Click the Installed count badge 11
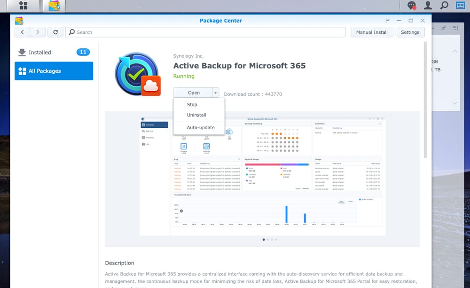Image resolution: width=470 pixels, height=288 pixels. click(83, 52)
